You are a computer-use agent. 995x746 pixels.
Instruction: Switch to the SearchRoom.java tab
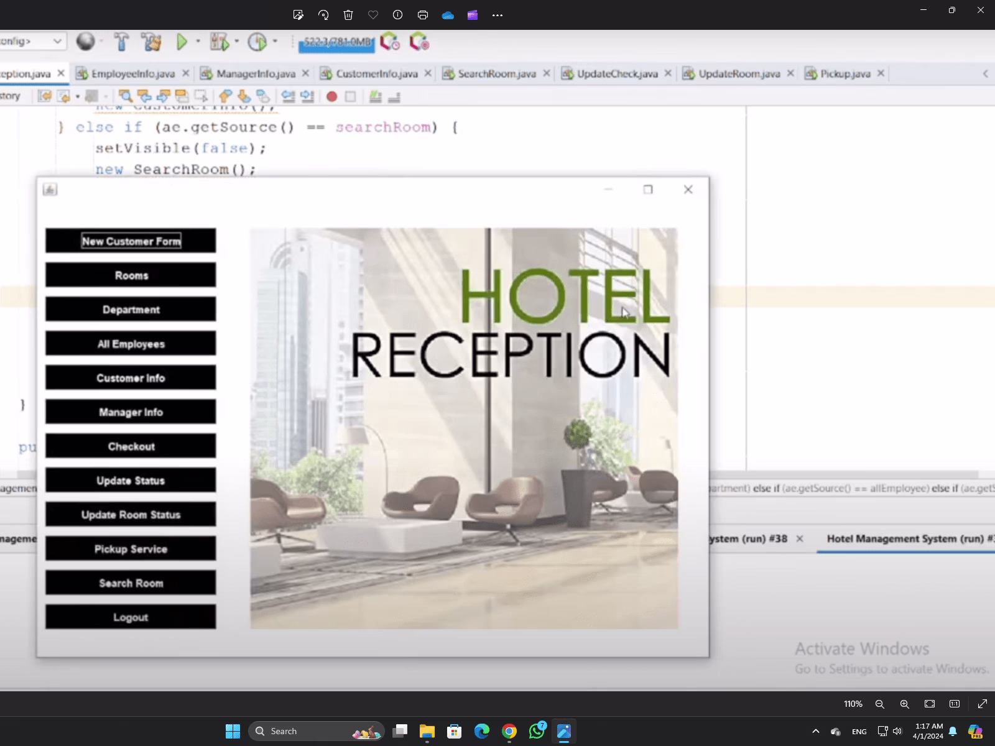point(497,73)
